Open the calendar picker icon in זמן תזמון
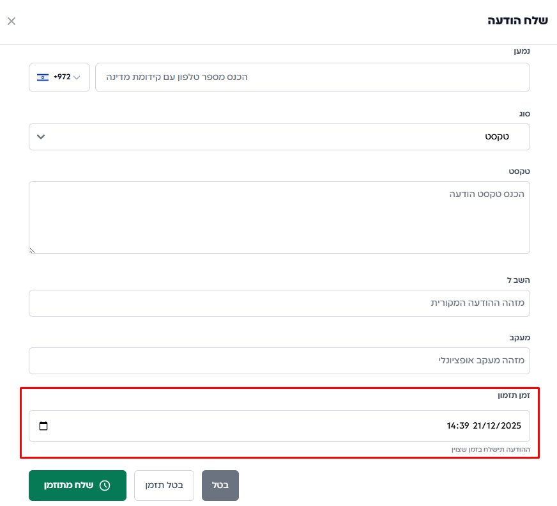The height and width of the screenshot is (506, 557). tap(43, 426)
